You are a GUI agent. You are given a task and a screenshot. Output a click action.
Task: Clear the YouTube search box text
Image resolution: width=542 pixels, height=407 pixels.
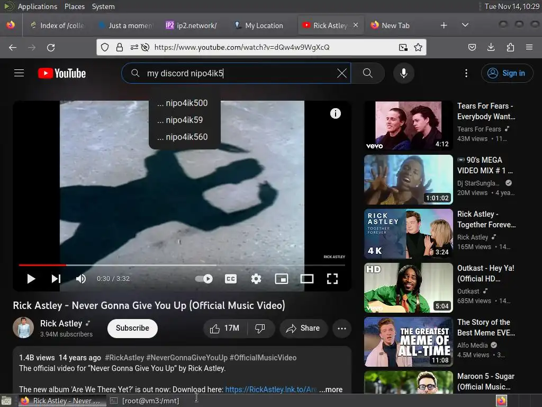pyautogui.click(x=341, y=73)
